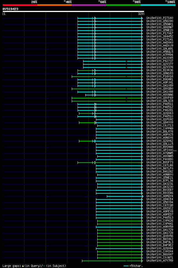Open hit UniRef100_Q56WK1
The height and width of the screenshot is (268, 178).
pyautogui.click(x=160, y=24)
